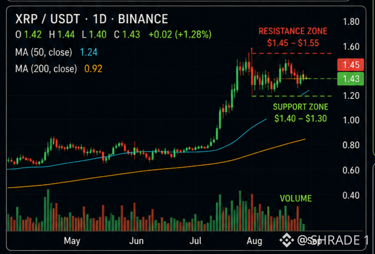
Task: Click the red dashed resistance line
Action: (292, 53)
